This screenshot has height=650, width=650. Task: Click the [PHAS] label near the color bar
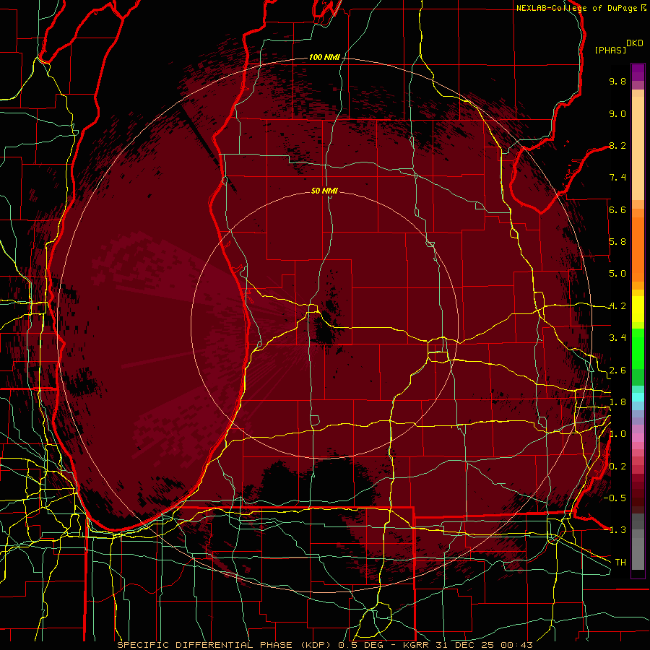click(610, 50)
